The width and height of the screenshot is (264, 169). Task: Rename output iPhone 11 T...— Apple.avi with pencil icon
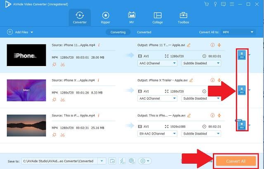coord(189,45)
